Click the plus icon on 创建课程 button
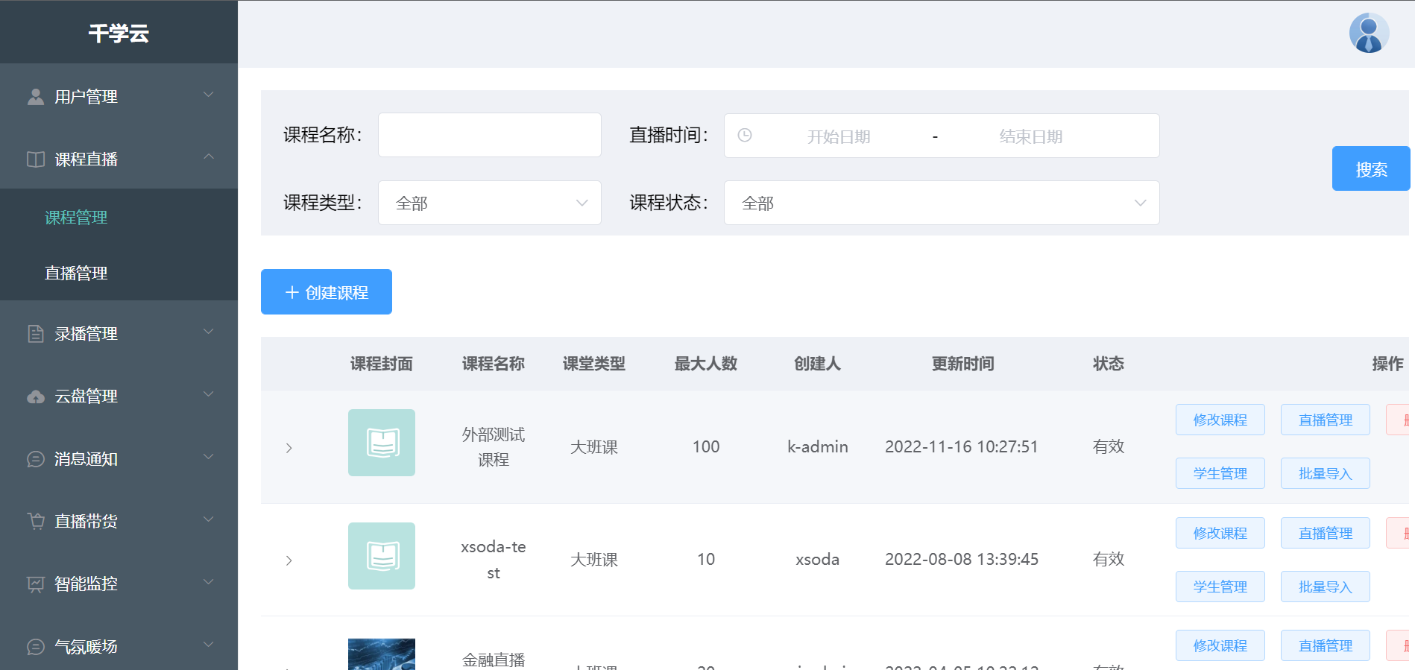The width and height of the screenshot is (1415, 670). point(292,292)
